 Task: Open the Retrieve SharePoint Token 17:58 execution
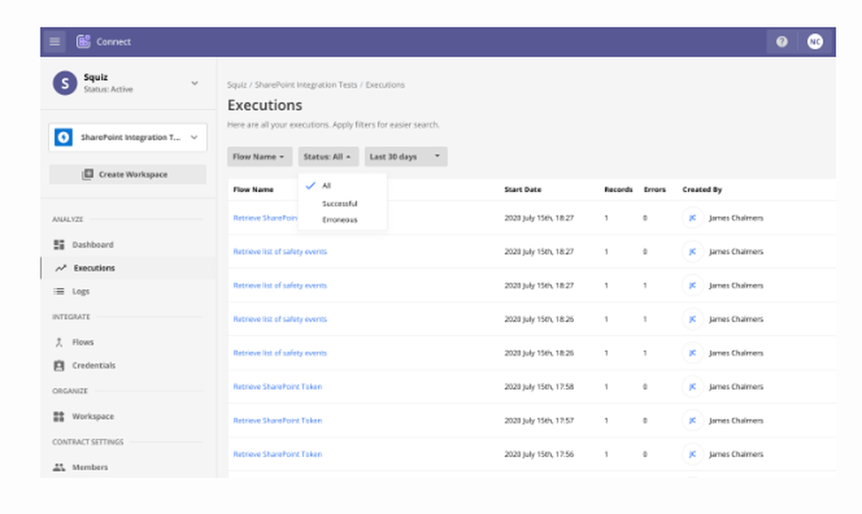coord(278,387)
